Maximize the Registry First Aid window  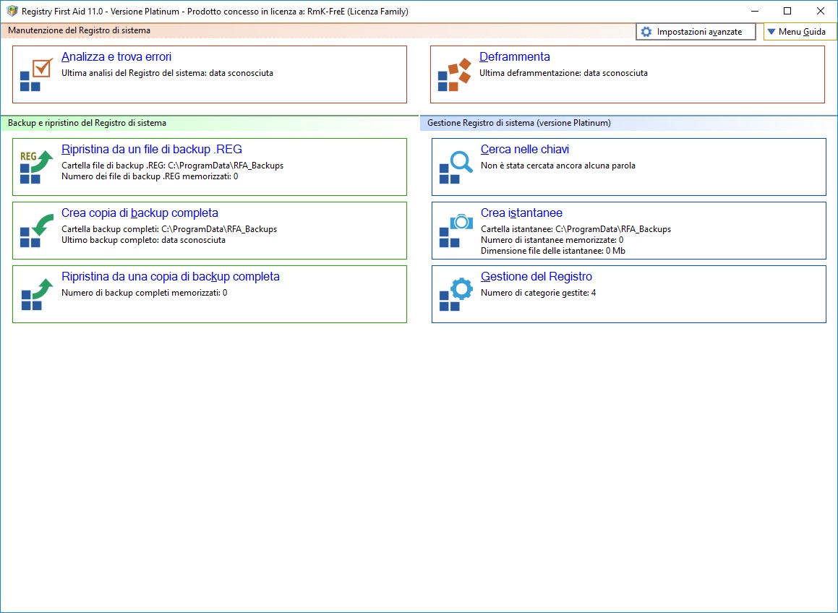click(x=787, y=11)
